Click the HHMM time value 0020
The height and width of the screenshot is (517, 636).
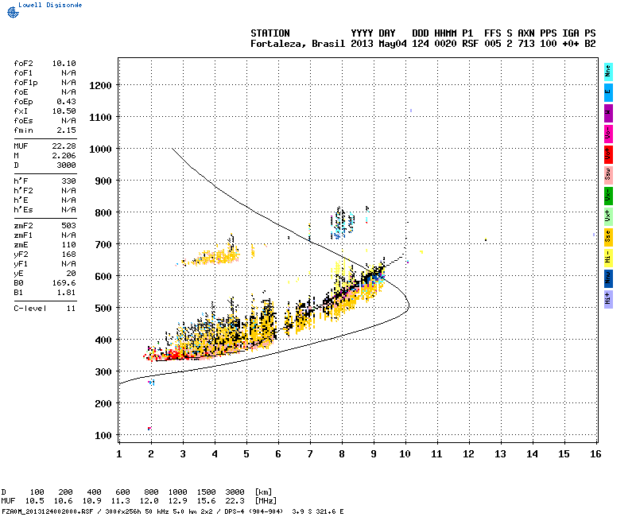pyautogui.click(x=445, y=44)
